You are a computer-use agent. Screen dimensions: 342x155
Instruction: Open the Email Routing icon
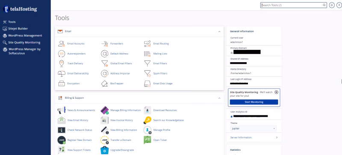click(147, 44)
